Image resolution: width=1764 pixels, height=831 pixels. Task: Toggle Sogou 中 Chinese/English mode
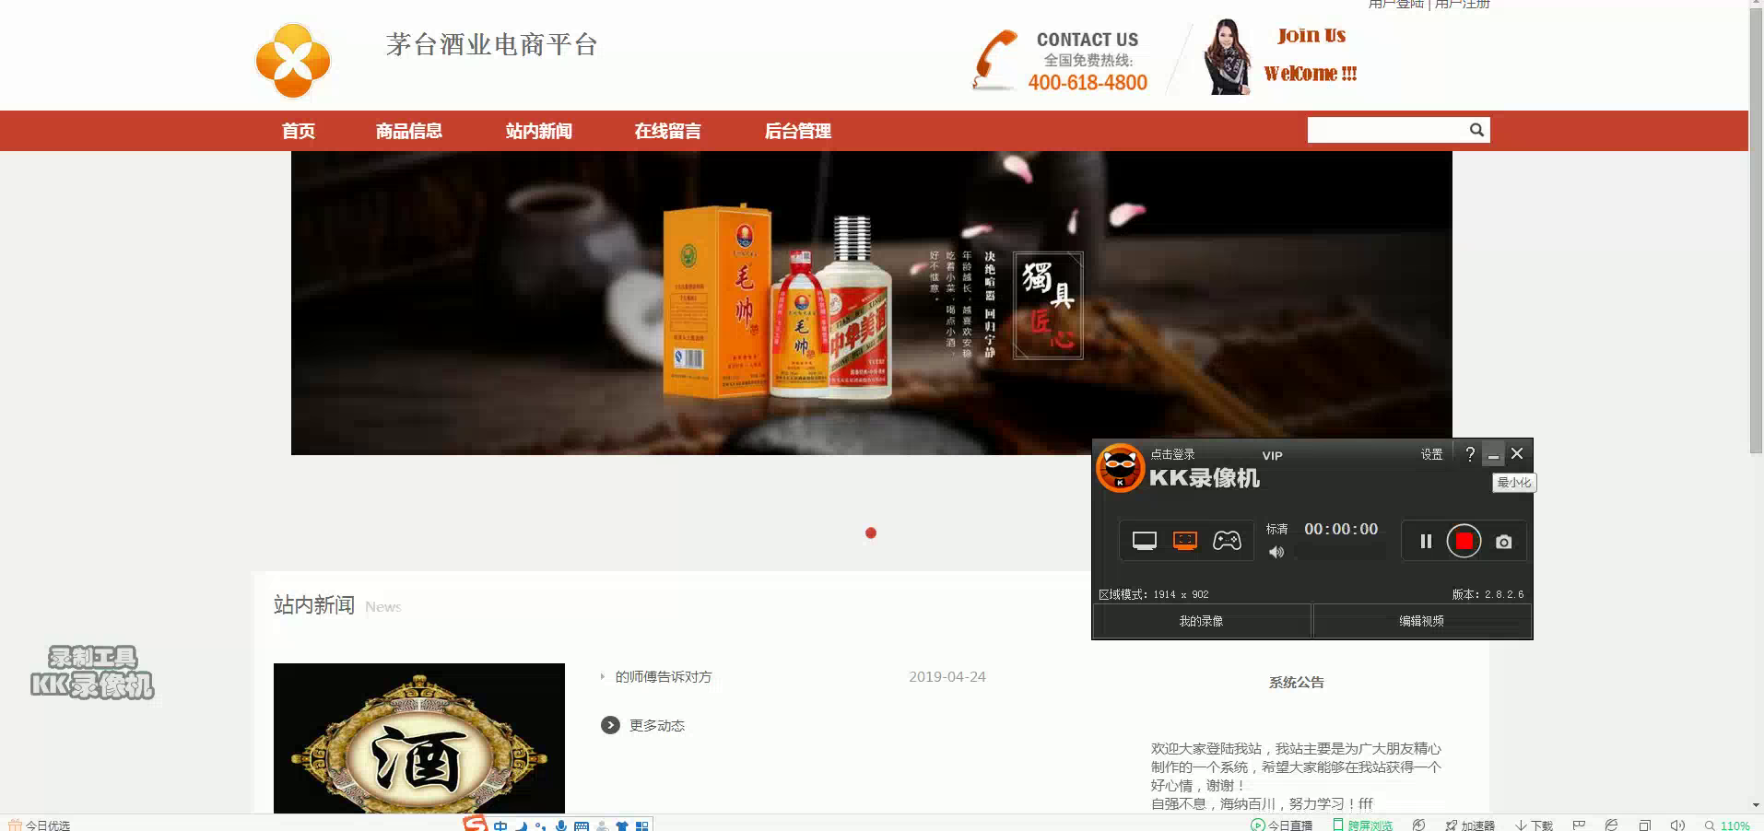pyautogui.click(x=500, y=825)
